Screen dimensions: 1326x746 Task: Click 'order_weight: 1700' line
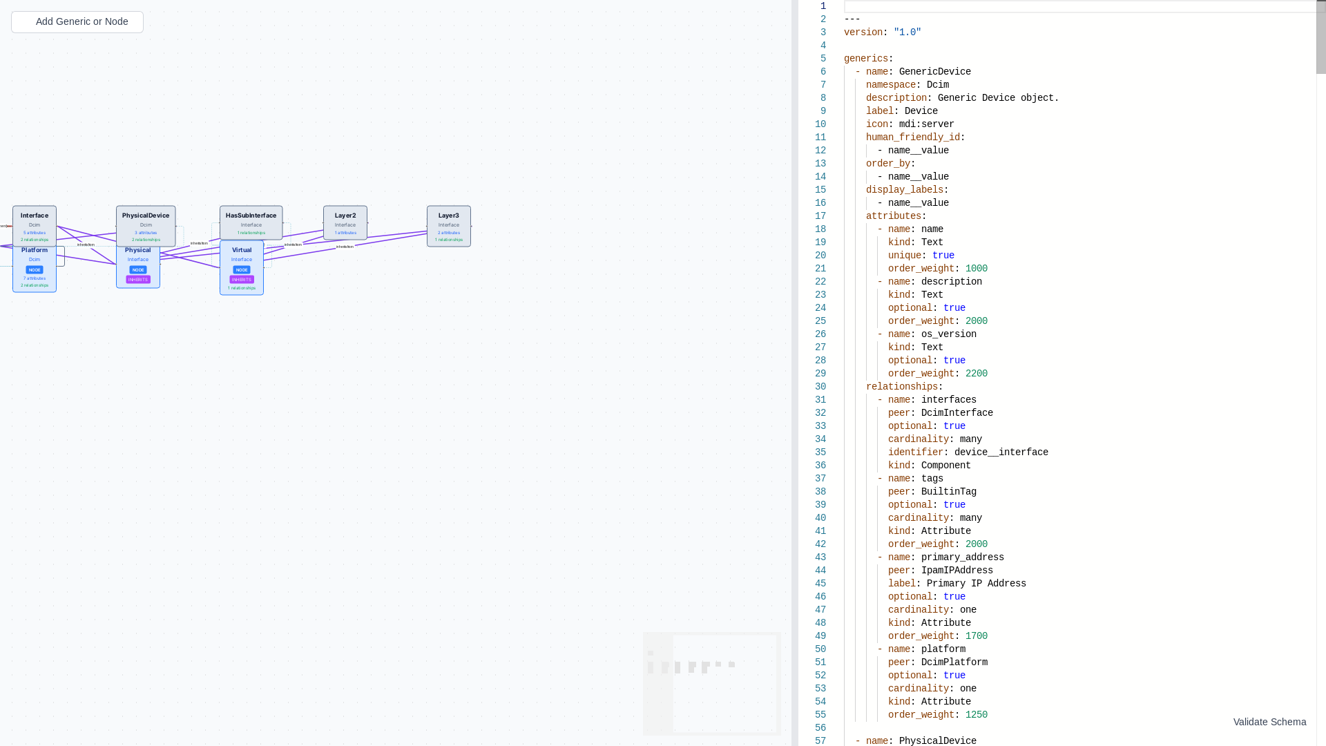(x=938, y=636)
